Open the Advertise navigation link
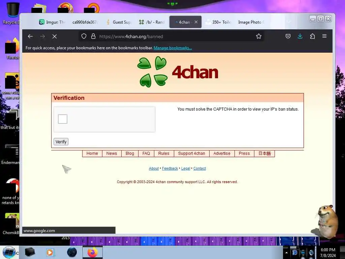345x259 pixels. pyautogui.click(x=222, y=153)
